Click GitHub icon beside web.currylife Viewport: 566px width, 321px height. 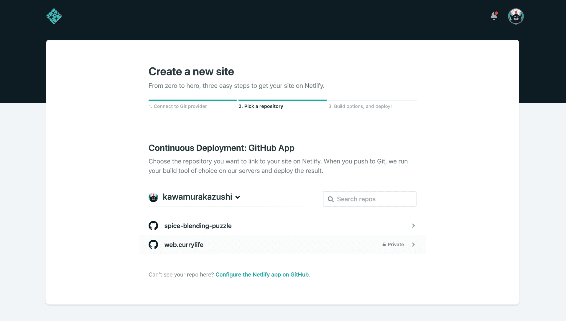coord(153,244)
